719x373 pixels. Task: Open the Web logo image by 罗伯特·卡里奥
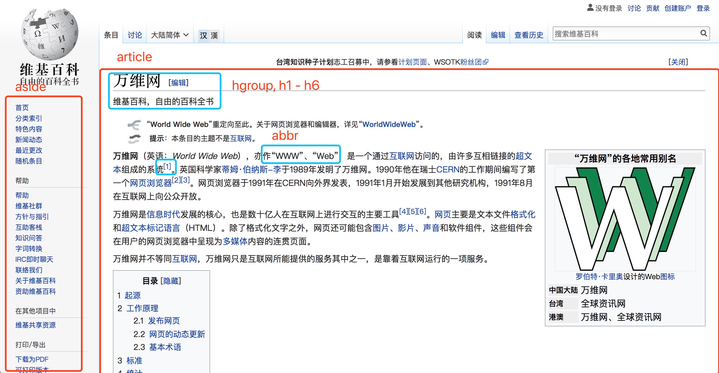(625, 219)
